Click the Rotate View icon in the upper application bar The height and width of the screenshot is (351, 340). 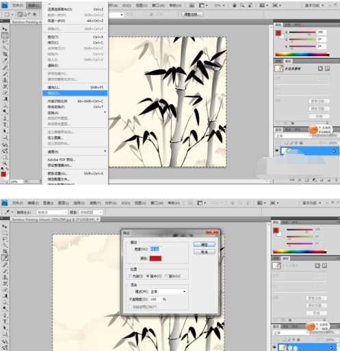250,5
